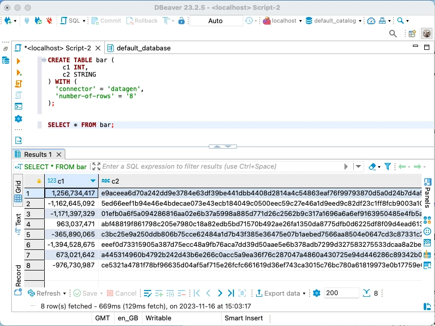Image resolution: width=435 pixels, height=326 pixels.
Task: Refresh the result set
Action: (x=47, y=293)
